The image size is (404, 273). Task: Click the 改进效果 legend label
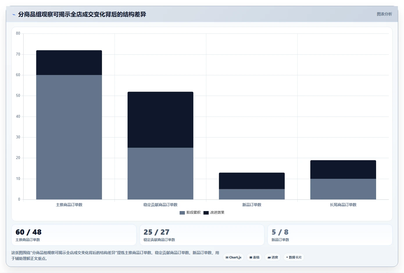(x=217, y=213)
